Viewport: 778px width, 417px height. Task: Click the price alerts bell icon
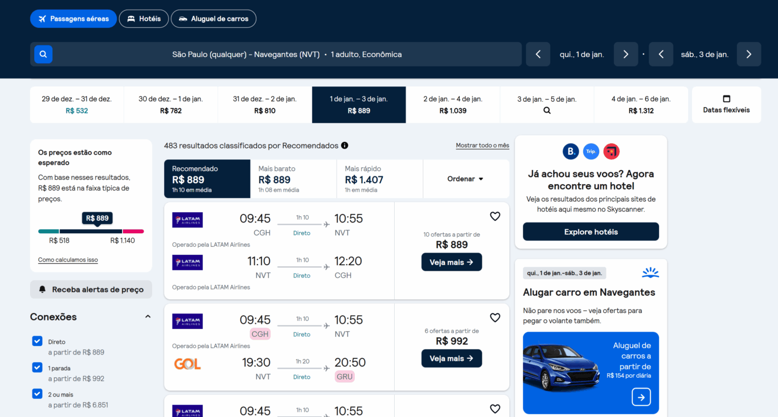click(42, 289)
